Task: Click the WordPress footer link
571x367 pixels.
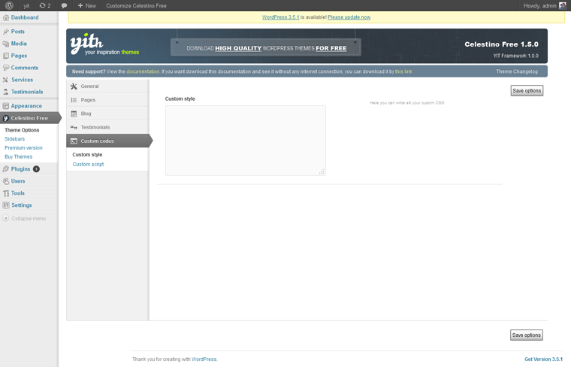Action: [x=204, y=359]
